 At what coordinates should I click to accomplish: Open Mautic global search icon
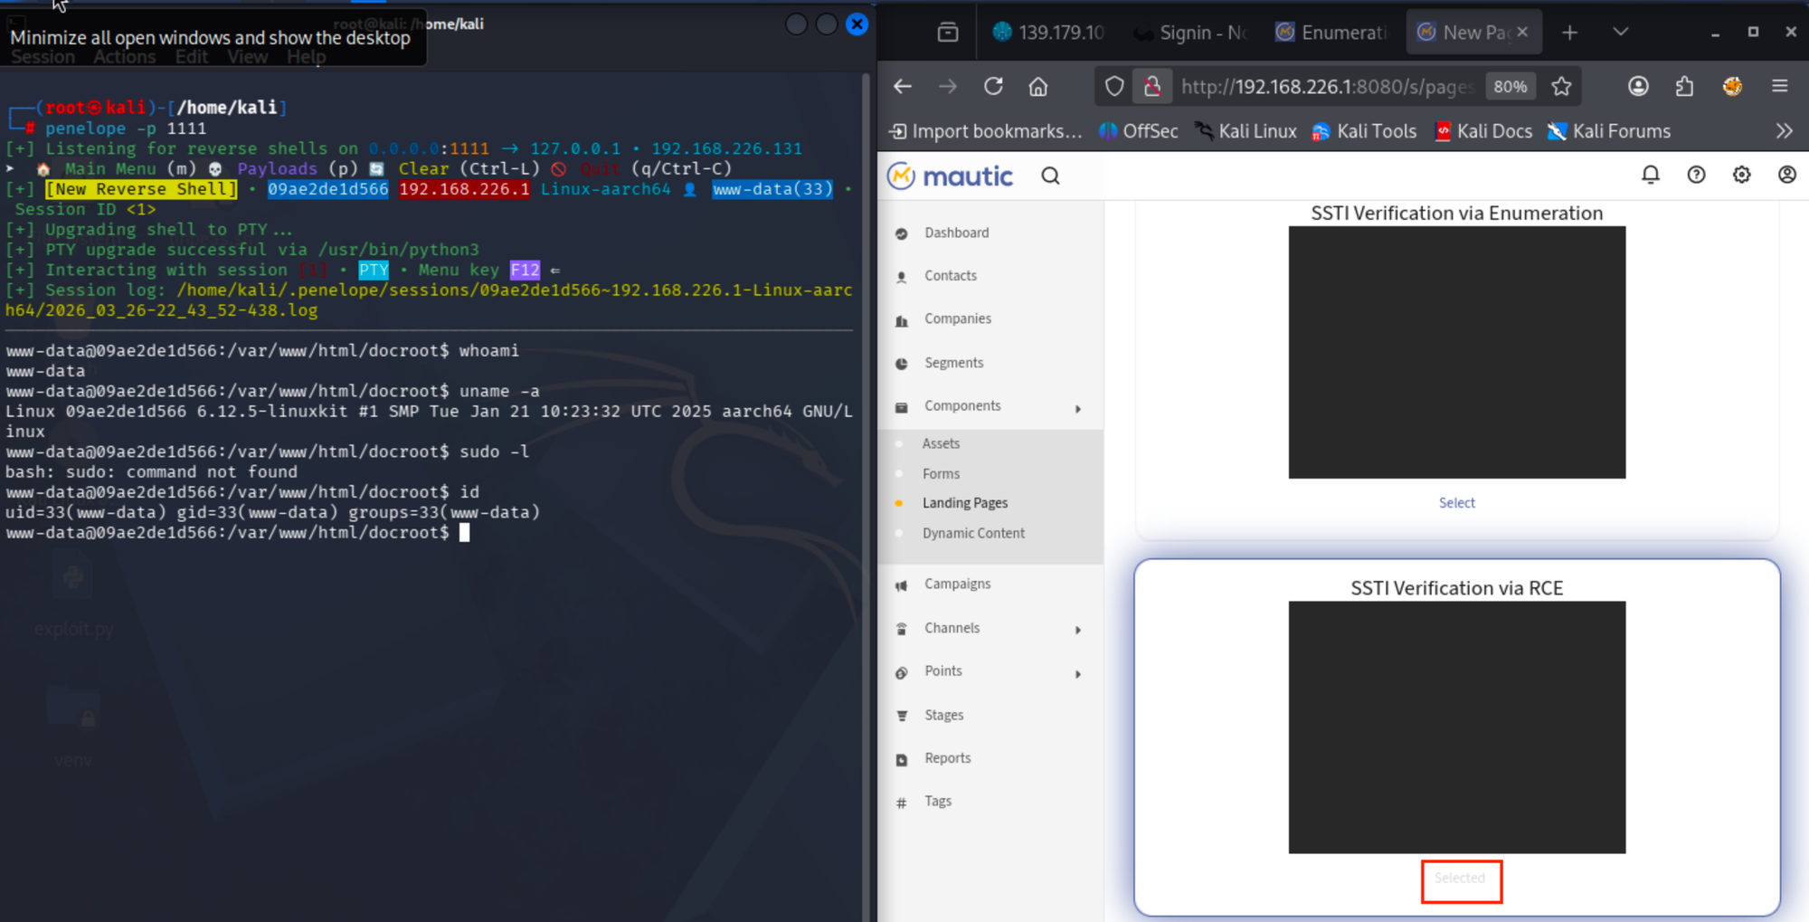point(1050,176)
